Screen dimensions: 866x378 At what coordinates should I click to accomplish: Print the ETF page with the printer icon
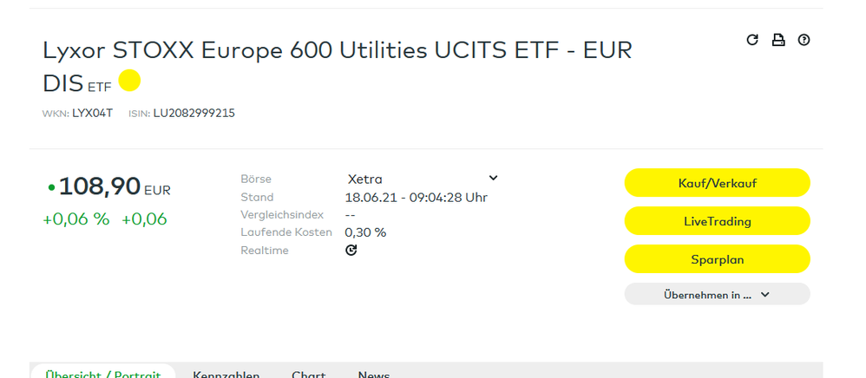click(x=778, y=40)
